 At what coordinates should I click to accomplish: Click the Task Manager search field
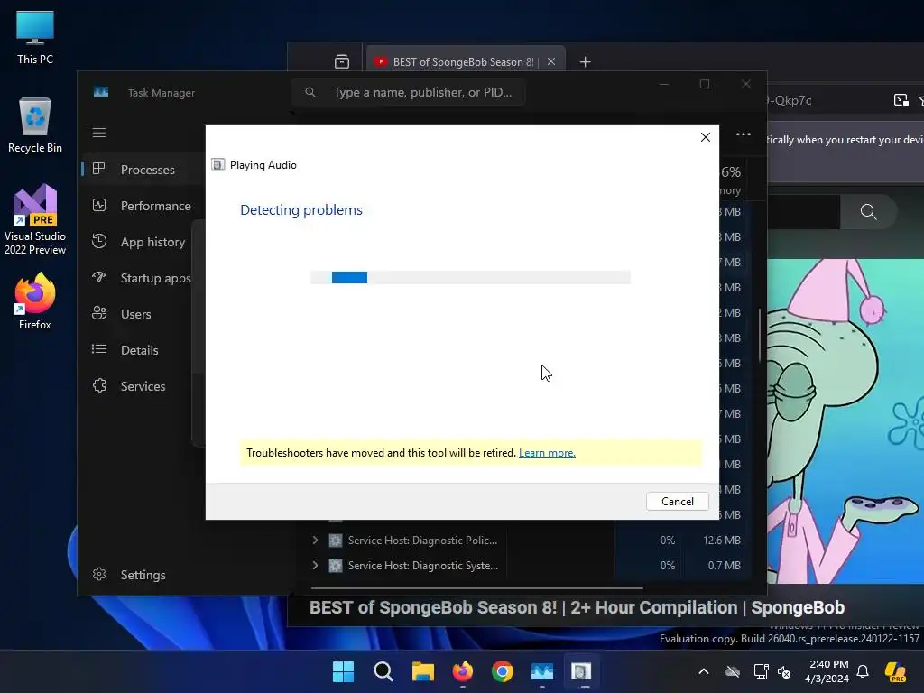[409, 93]
